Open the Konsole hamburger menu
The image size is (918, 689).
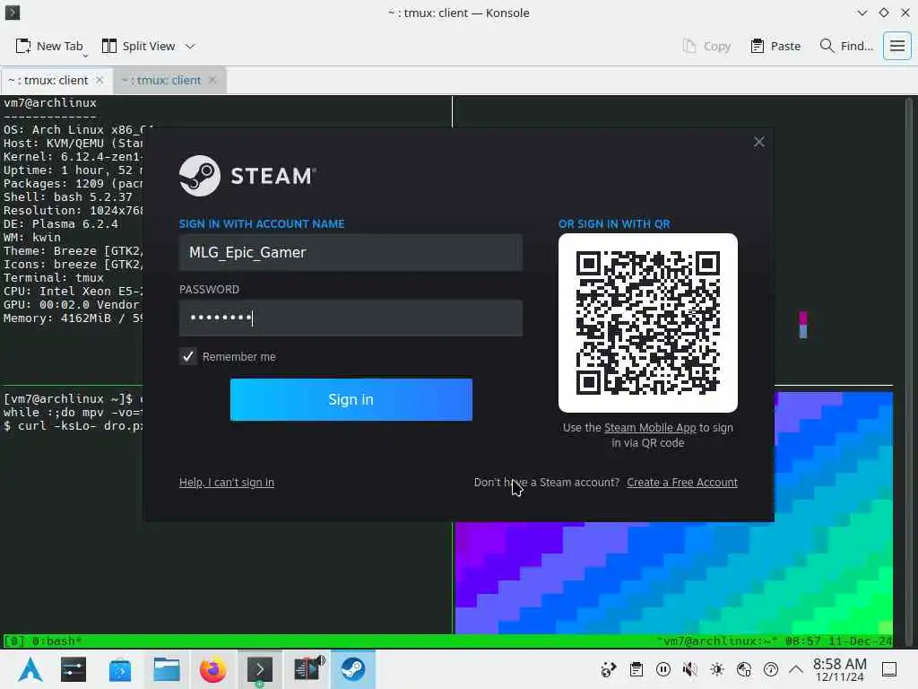pyautogui.click(x=896, y=46)
